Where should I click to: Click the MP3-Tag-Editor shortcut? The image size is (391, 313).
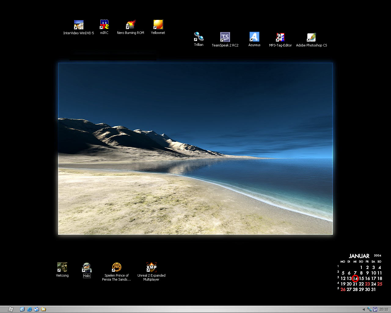pos(280,37)
